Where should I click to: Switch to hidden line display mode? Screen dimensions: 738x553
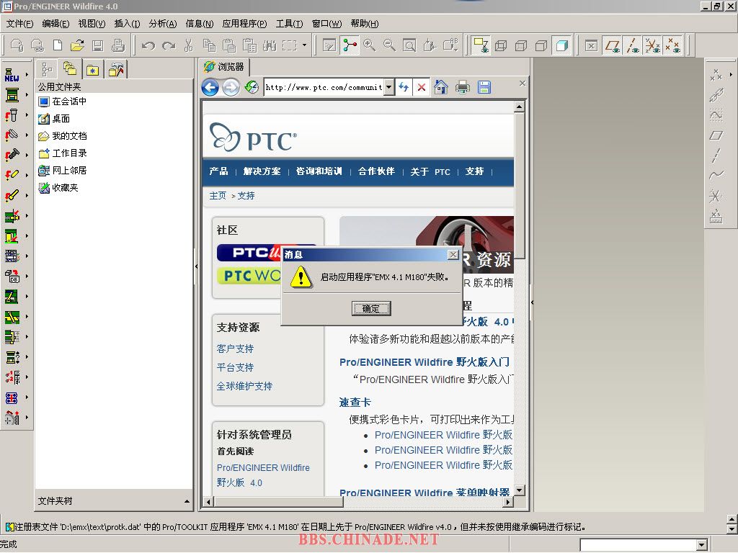click(x=521, y=45)
